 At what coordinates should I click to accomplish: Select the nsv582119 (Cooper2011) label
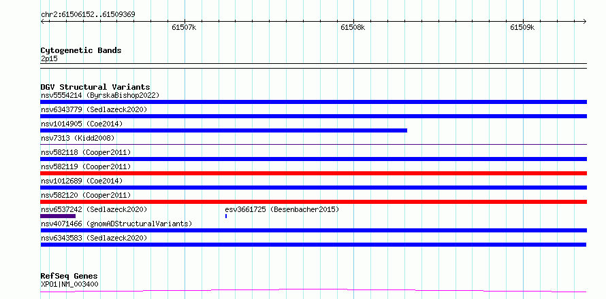86,166
